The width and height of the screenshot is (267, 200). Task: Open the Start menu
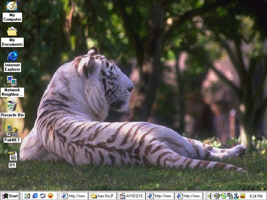point(10,196)
